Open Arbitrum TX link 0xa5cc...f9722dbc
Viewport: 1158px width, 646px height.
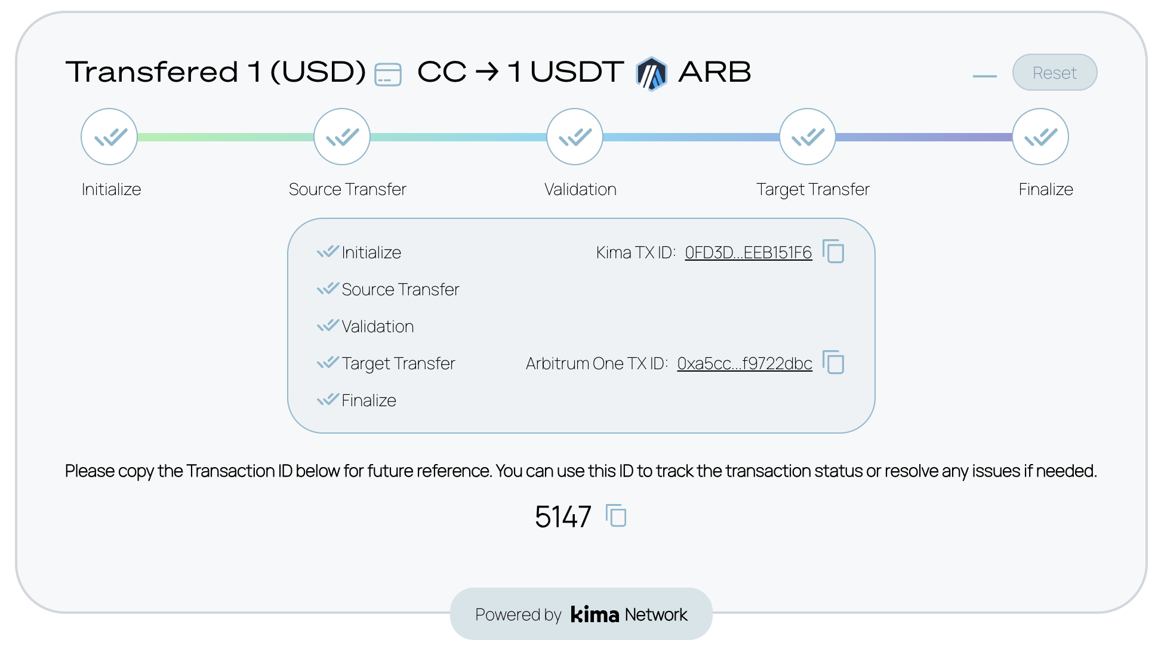tap(744, 364)
